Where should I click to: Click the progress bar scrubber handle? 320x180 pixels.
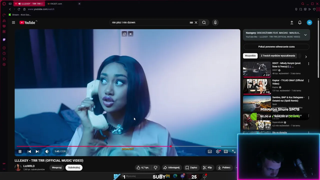(x=171, y=146)
